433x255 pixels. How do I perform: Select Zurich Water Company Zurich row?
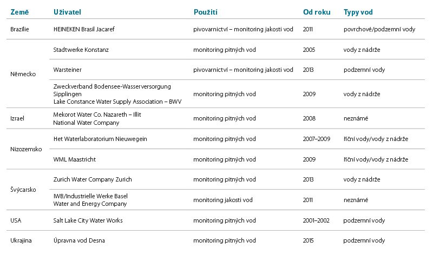(x=237, y=179)
